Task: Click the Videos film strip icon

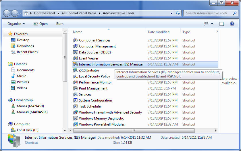Action: click(13, 88)
